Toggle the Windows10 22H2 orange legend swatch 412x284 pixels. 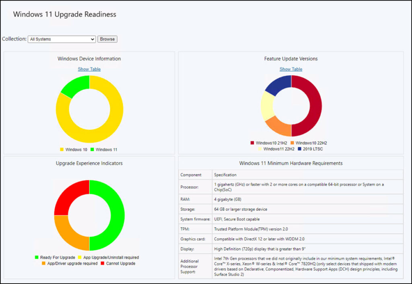click(292, 143)
